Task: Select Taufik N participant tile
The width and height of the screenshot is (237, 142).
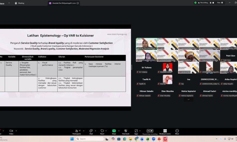Action: (146, 79)
